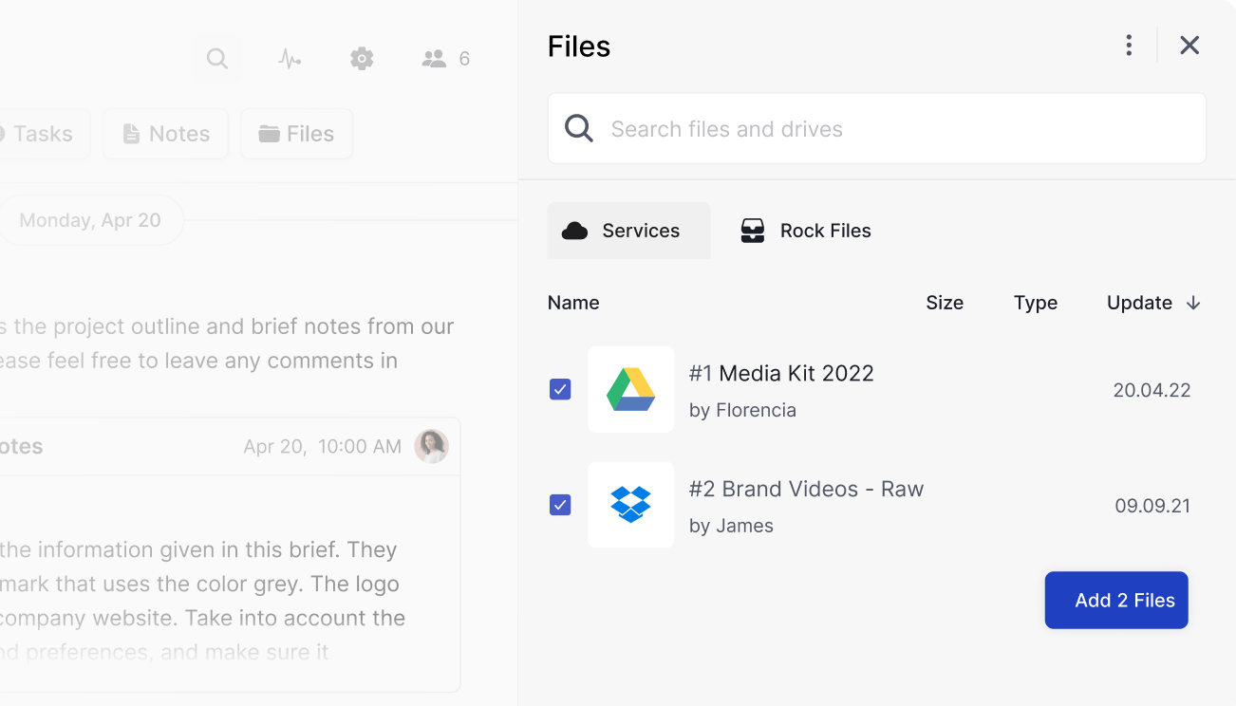Sort files by Size column
This screenshot has width=1236, height=706.
(x=945, y=303)
